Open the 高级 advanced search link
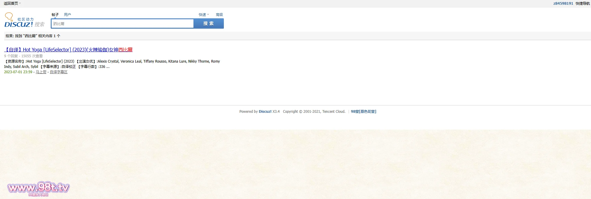 (219, 14)
